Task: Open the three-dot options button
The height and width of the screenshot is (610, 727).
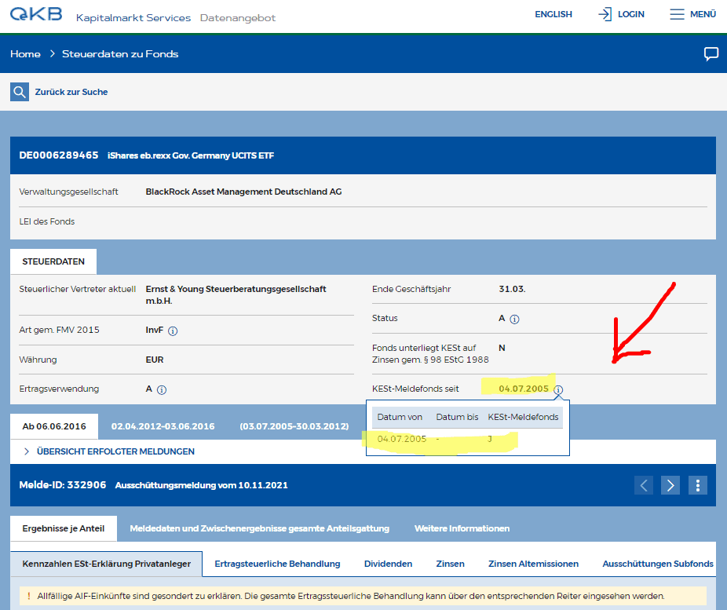Action: (x=698, y=485)
